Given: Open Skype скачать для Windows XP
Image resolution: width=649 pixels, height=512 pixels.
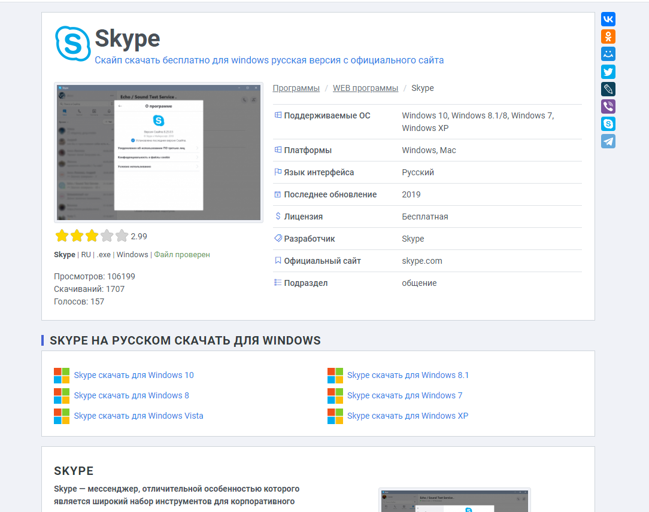Looking at the screenshot, I should pos(408,416).
